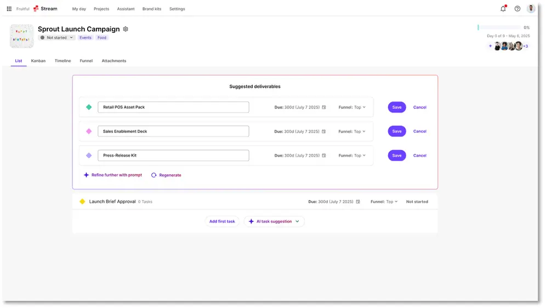Open calendar icon for Launch Brief Approval
The image size is (545, 308).
tap(357, 202)
